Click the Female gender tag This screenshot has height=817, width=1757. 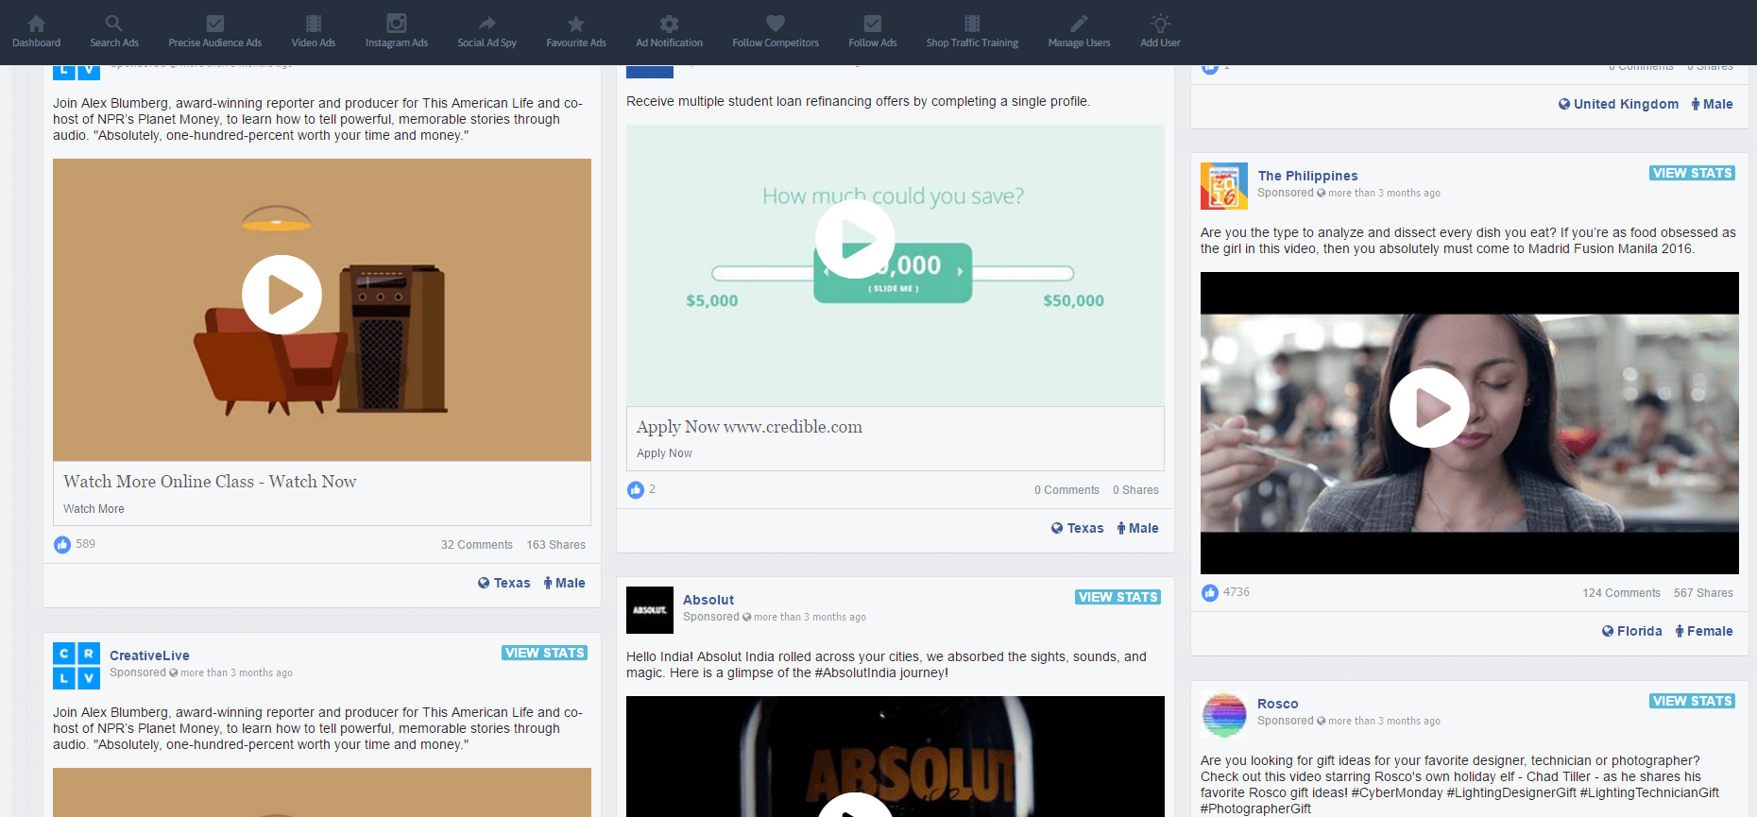(1704, 631)
